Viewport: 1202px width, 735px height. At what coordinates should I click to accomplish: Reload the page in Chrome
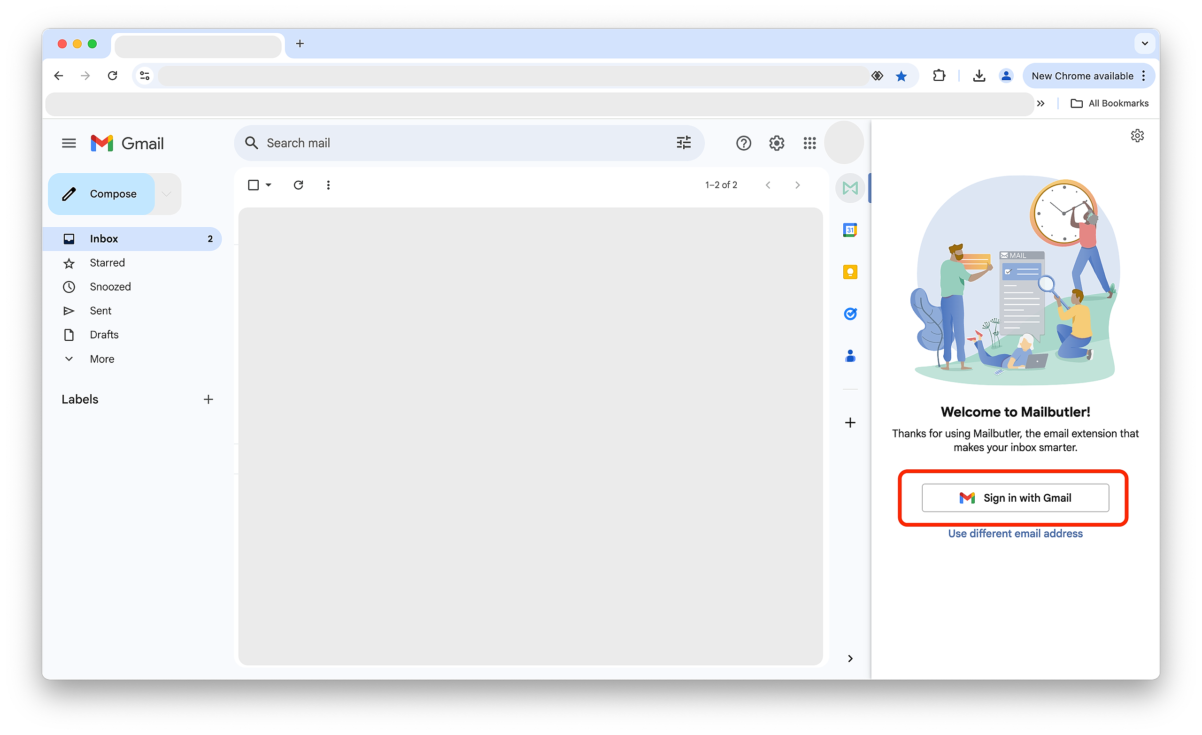click(x=112, y=76)
